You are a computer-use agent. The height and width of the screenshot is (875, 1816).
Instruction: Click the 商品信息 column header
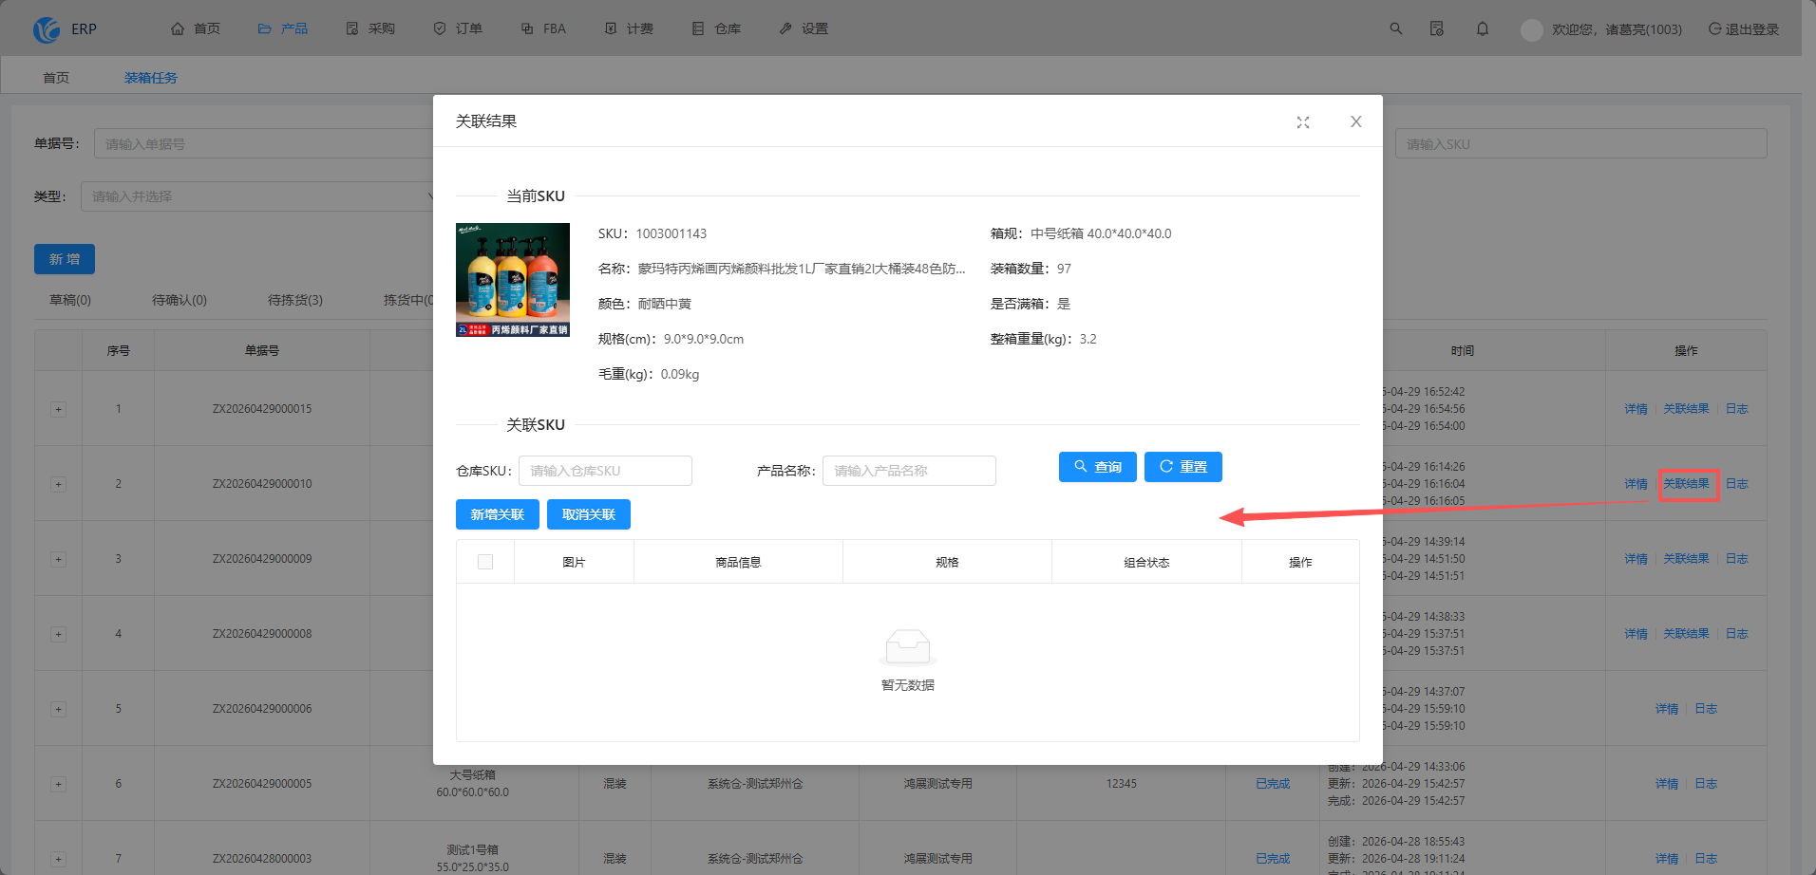(738, 562)
